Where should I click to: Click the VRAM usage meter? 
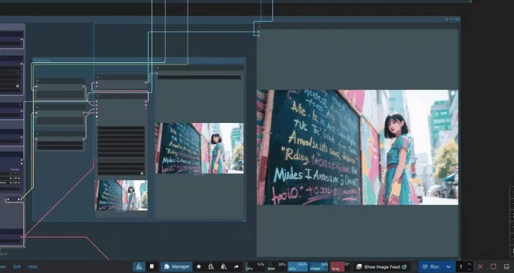click(318, 266)
